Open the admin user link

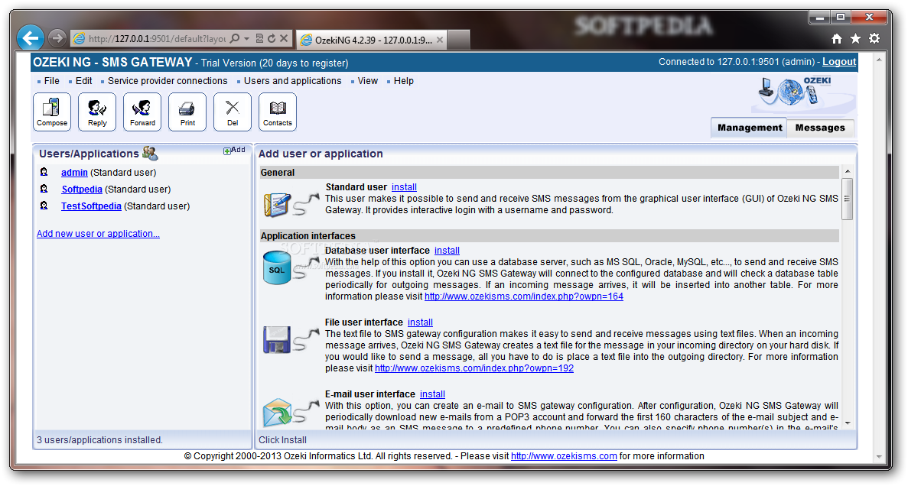tap(74, 173)
